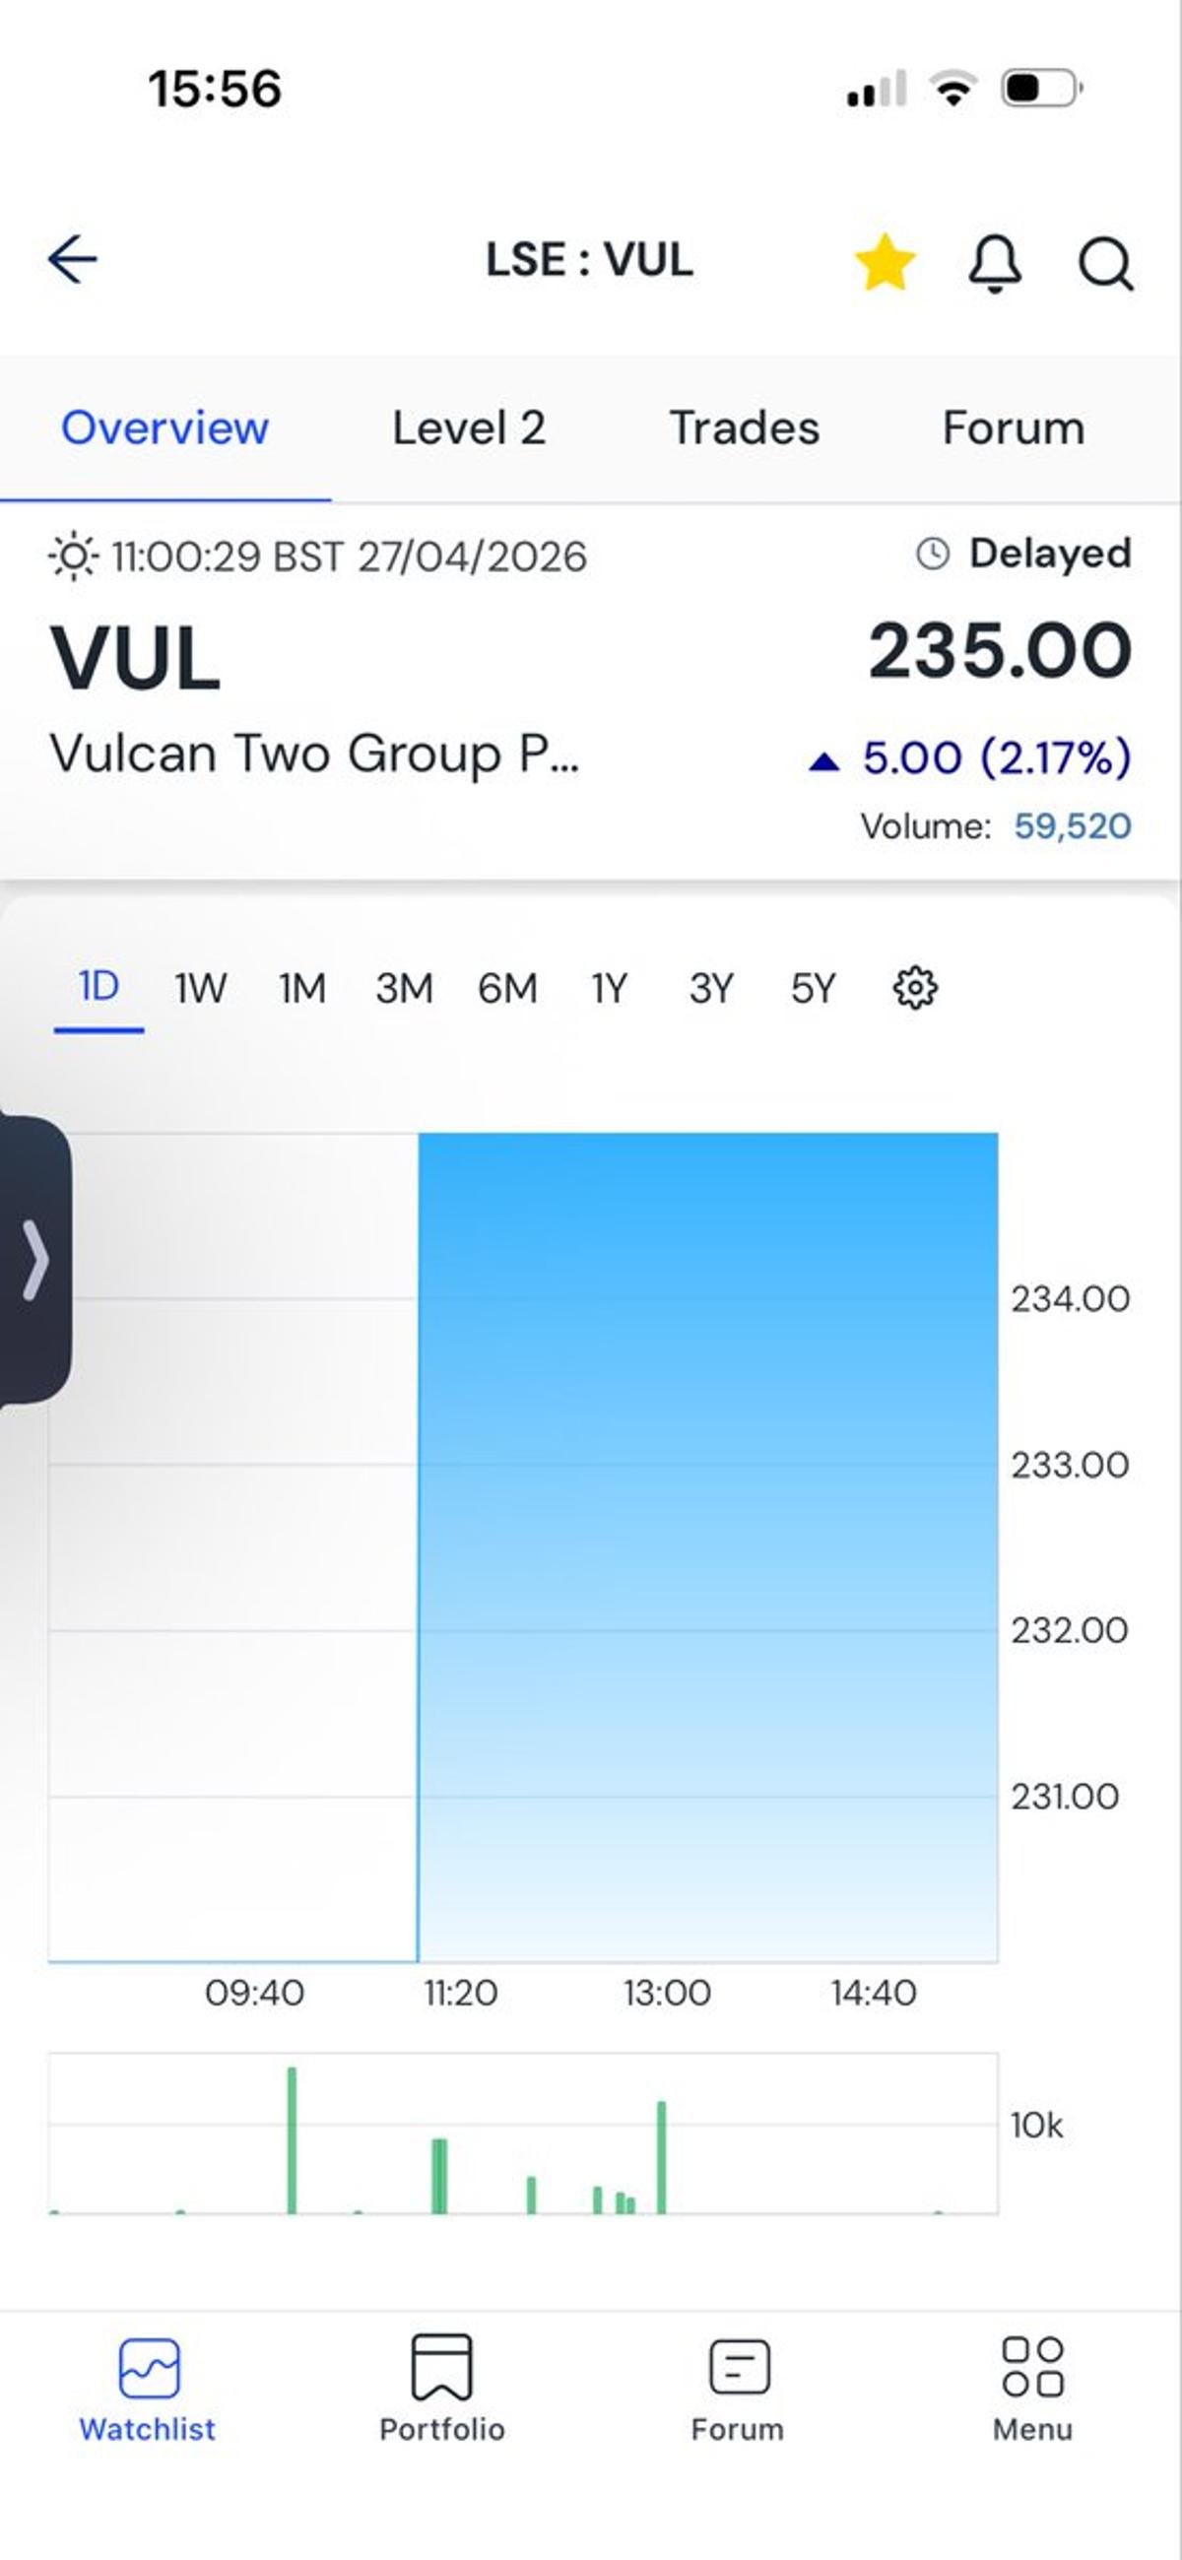Image resolution: width=1182 pixels, height=2560 pixels.
Task: Open the Forum tab at top
Action: coord(1012,428)
